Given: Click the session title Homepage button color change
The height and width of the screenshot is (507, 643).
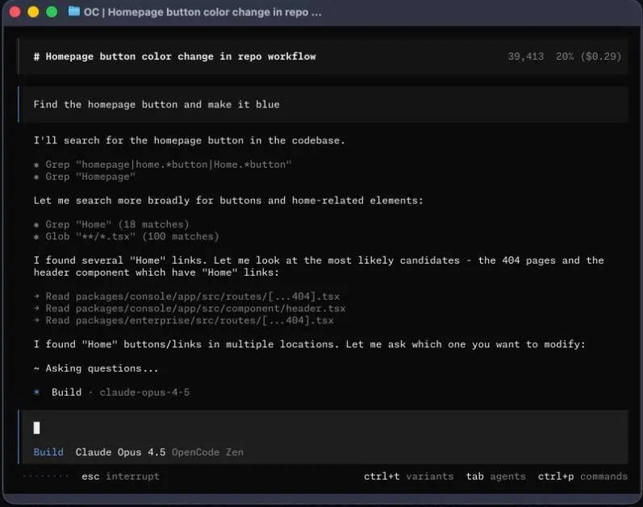Looking at the screenshot, I should (175, 56).
